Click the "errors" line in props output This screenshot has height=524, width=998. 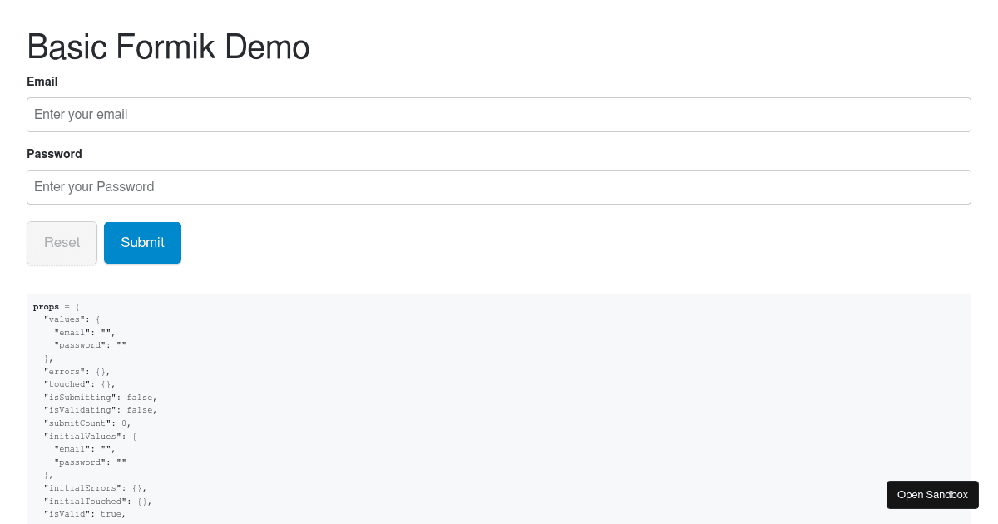pos(77,371)
